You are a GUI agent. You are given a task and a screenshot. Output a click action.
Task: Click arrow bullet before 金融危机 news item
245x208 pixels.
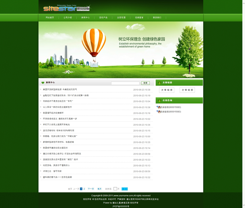41,95
